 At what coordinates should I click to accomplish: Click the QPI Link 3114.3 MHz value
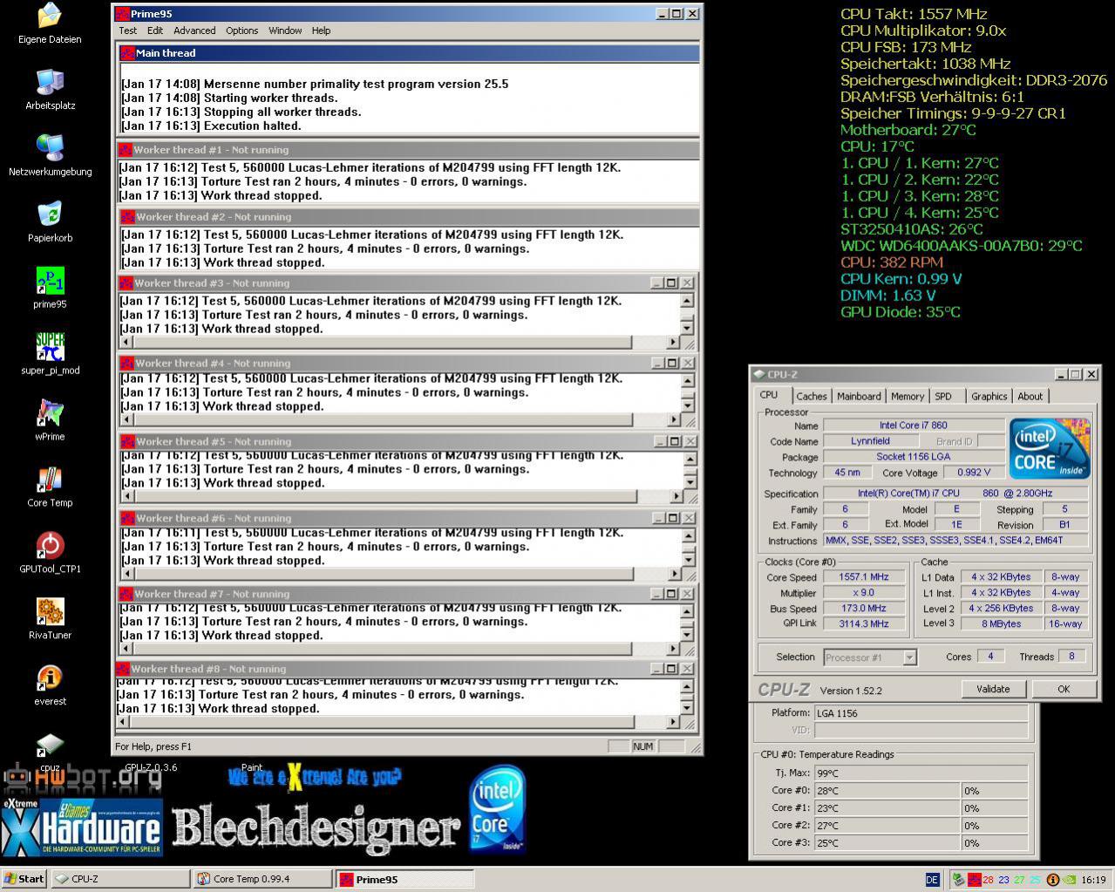click(x=864, y=624)
